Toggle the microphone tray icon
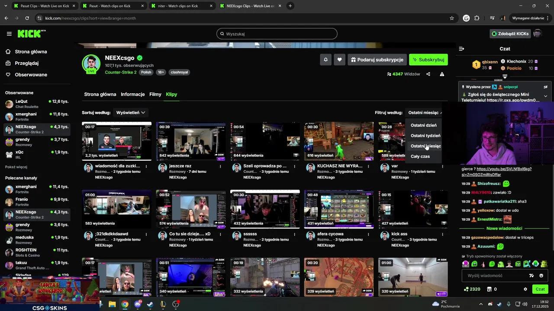This screenshot has width=554, height=311. 509,304
